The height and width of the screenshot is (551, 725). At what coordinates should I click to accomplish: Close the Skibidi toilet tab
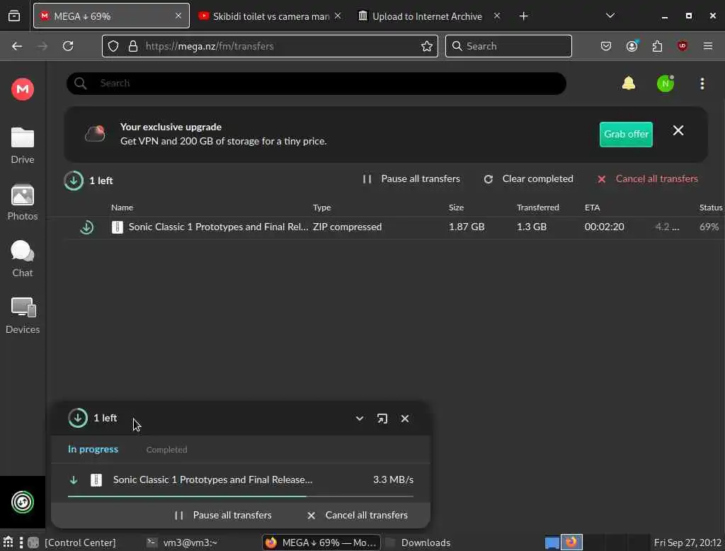338,16
